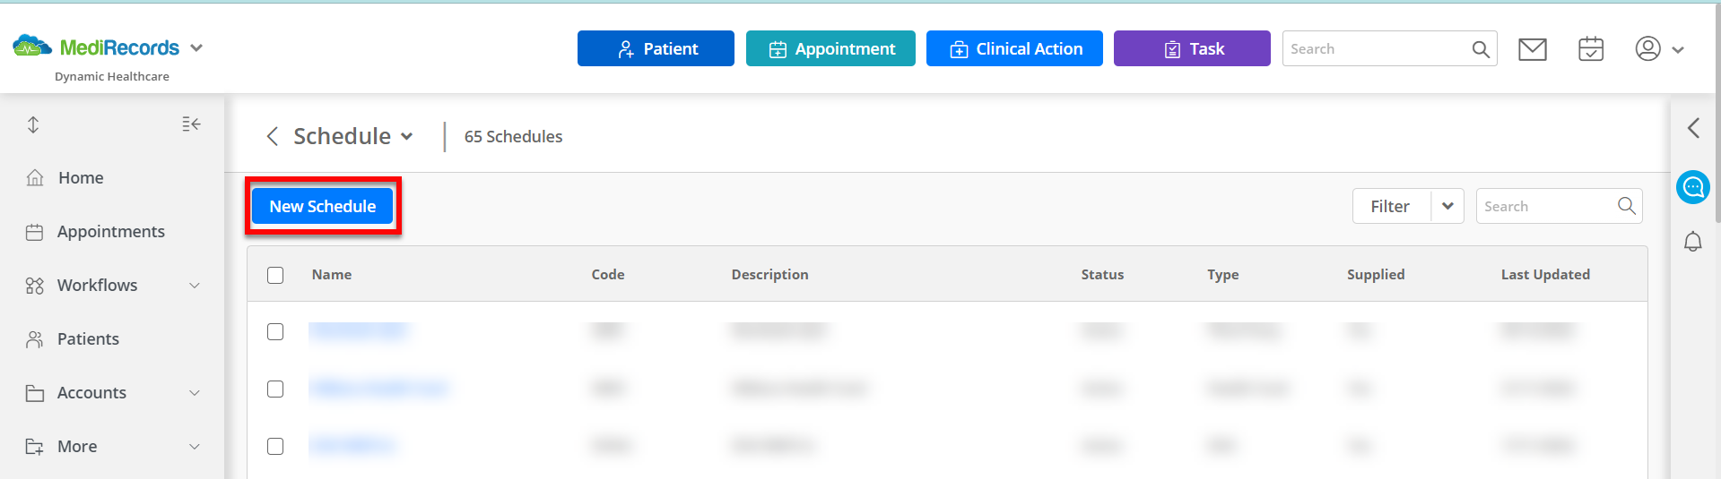
Task: Click the schedules list search field
Action: pos(1549,206)
